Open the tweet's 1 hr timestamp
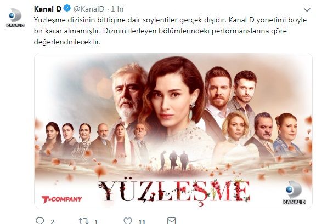The width and height of the screenshot is (316, 224). (117, 9)
